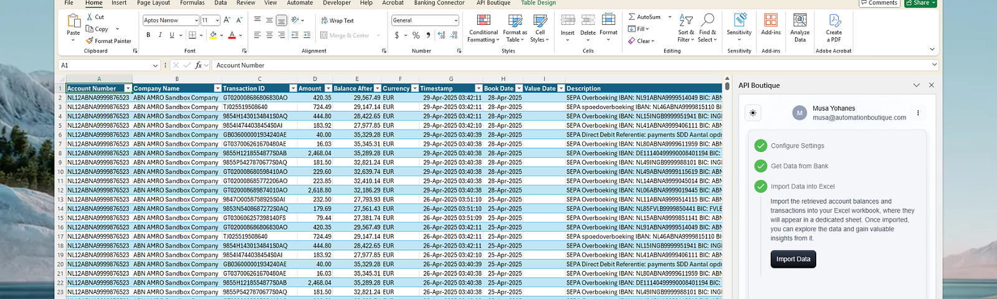Open the Insert ribbon tab
997x299 pixels.
point(119,3)
